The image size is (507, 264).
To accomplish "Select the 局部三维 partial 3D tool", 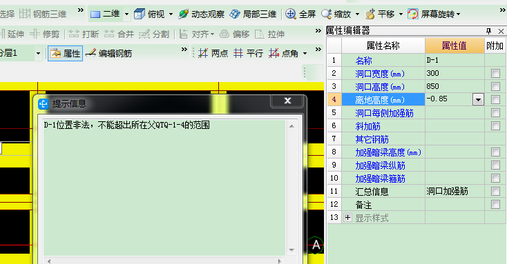I will click(x=254, y=14).
